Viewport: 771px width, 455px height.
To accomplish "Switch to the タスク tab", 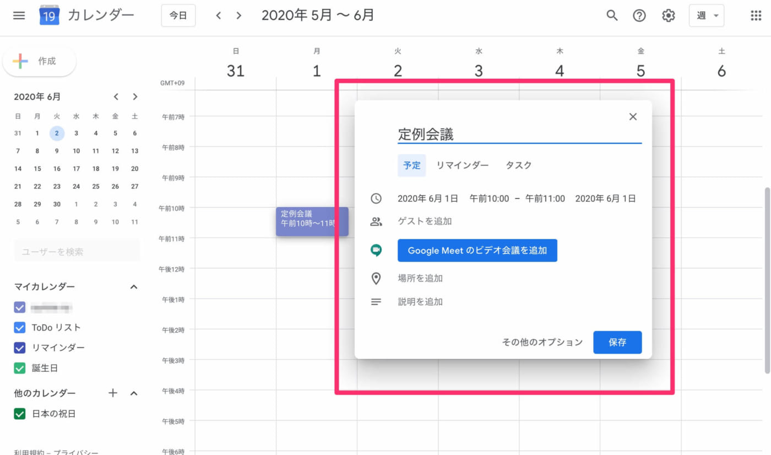I will tap(519, 165).
